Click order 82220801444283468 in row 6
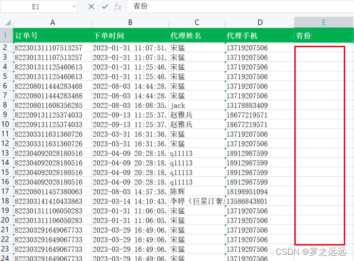 (x=52, y=86)
